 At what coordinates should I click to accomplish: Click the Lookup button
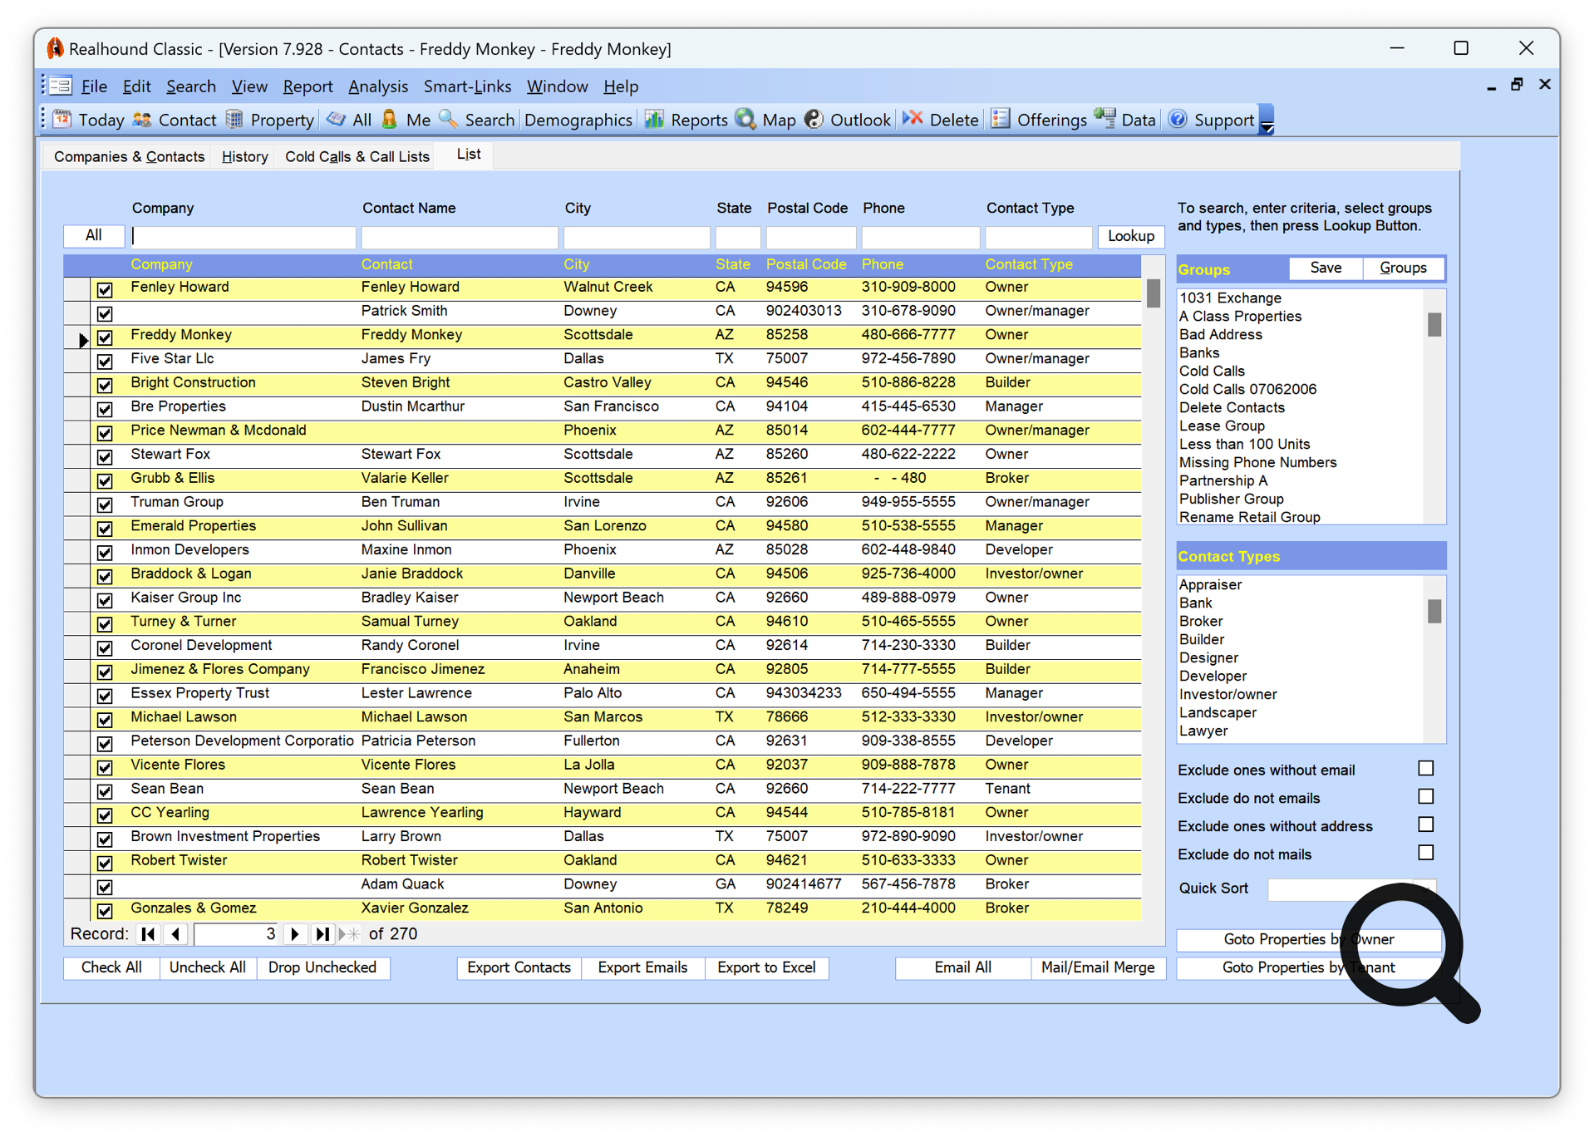coord(1130,236)
